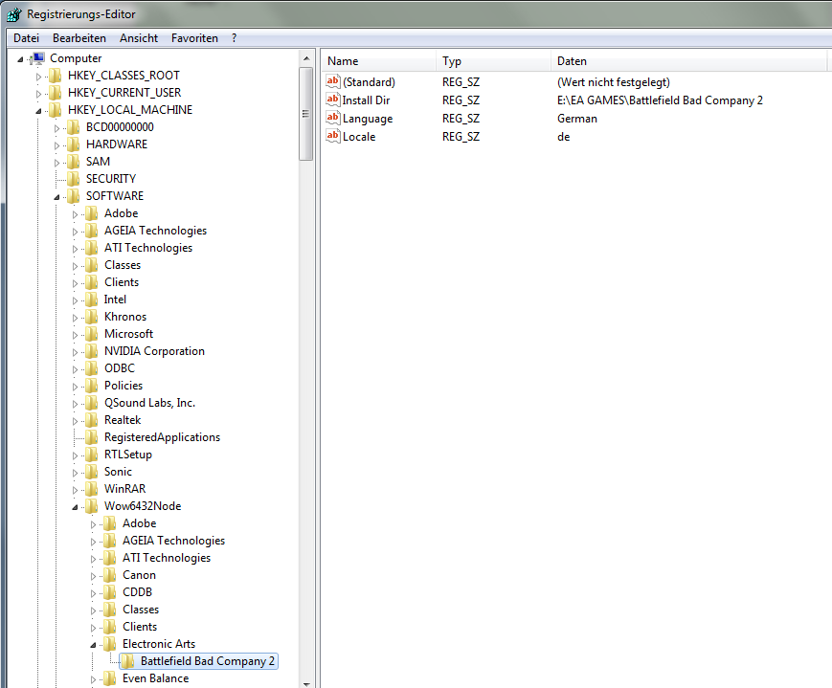Click the Install Dir string value icon
832x688 pixels.
tap(332, 100)
